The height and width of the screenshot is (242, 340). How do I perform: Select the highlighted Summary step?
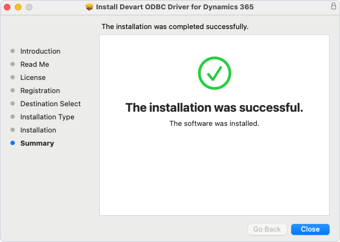(37, 143)
